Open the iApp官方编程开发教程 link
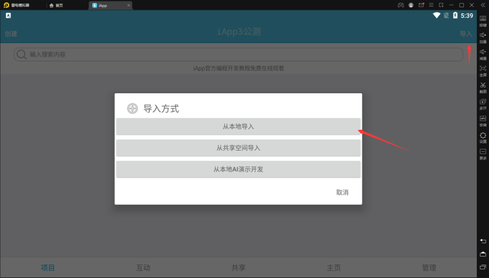This screenshot has height=278, width=489. tap(238, 68)
